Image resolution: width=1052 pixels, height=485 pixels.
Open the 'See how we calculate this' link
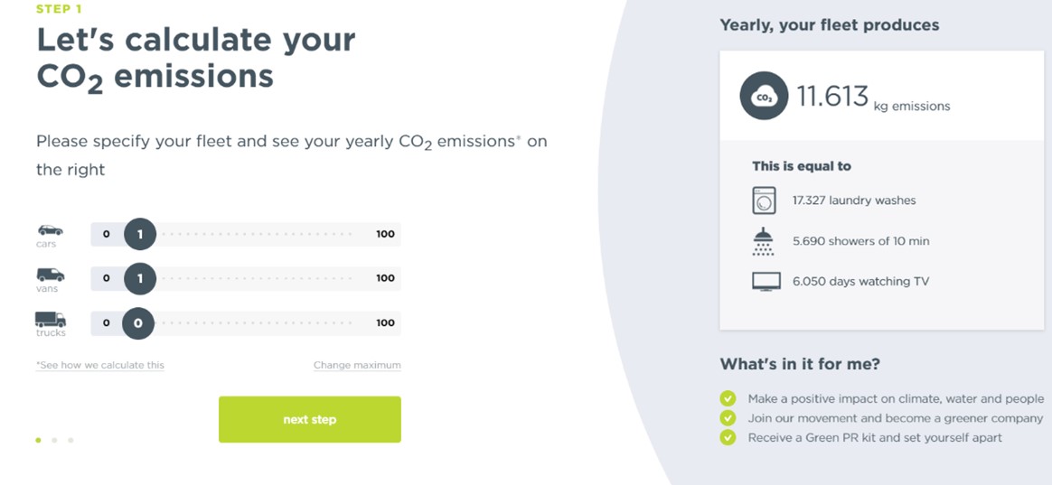click(100, 365)
